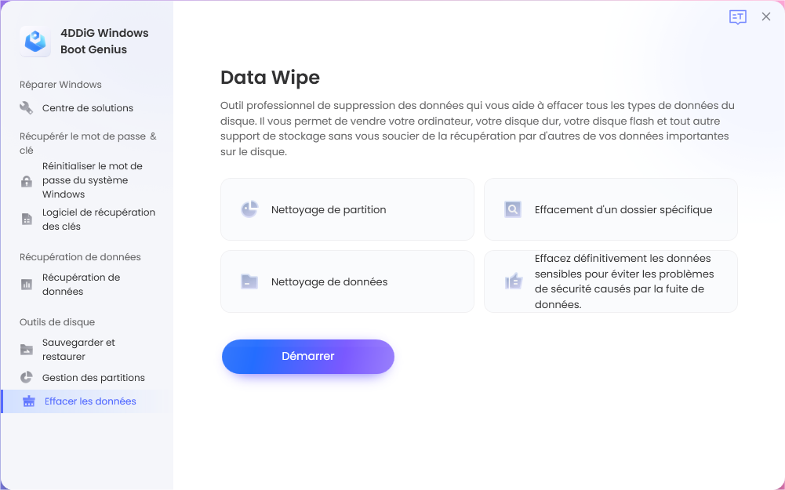Choose the Nettoyage de données card

coord(347,281)
